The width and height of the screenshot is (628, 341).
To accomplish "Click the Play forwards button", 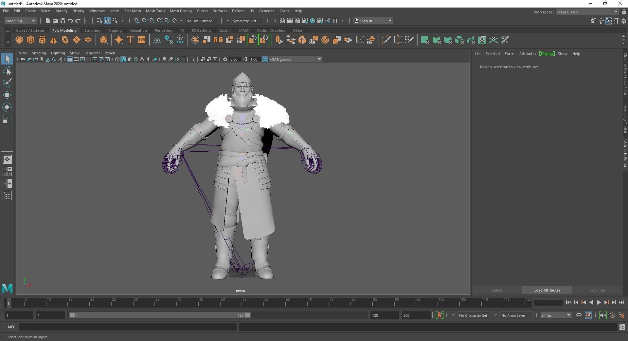I will [599, 303].
